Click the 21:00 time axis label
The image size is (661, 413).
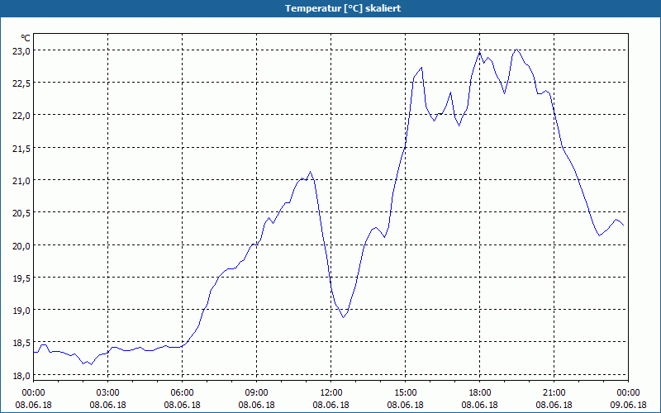coord(554,393)
